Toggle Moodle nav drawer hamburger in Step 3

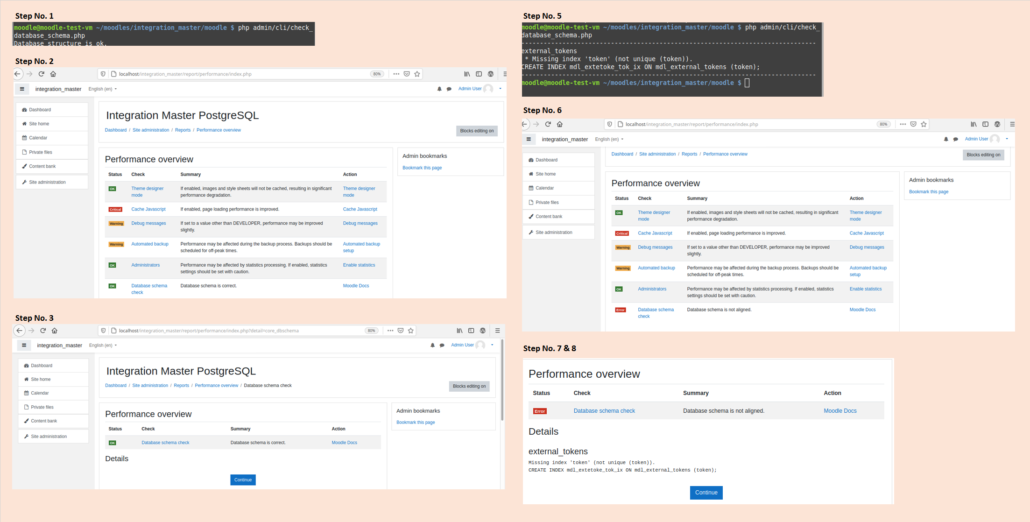click(x=24, y=345)
